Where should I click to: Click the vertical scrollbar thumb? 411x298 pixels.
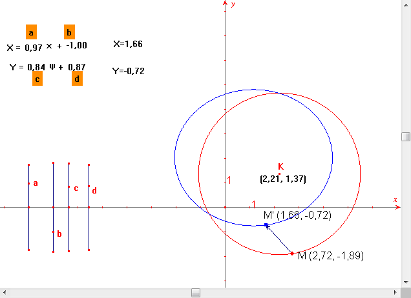405,136
